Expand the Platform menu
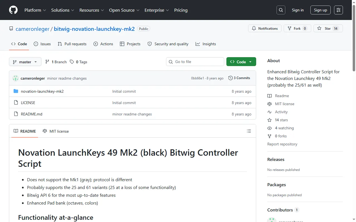The width and height of the screenshot is (356, 222). 35,10
